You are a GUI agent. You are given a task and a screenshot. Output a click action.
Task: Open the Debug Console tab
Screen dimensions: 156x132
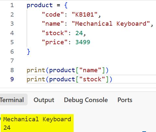pyautogui.click(x=86, y=100)
